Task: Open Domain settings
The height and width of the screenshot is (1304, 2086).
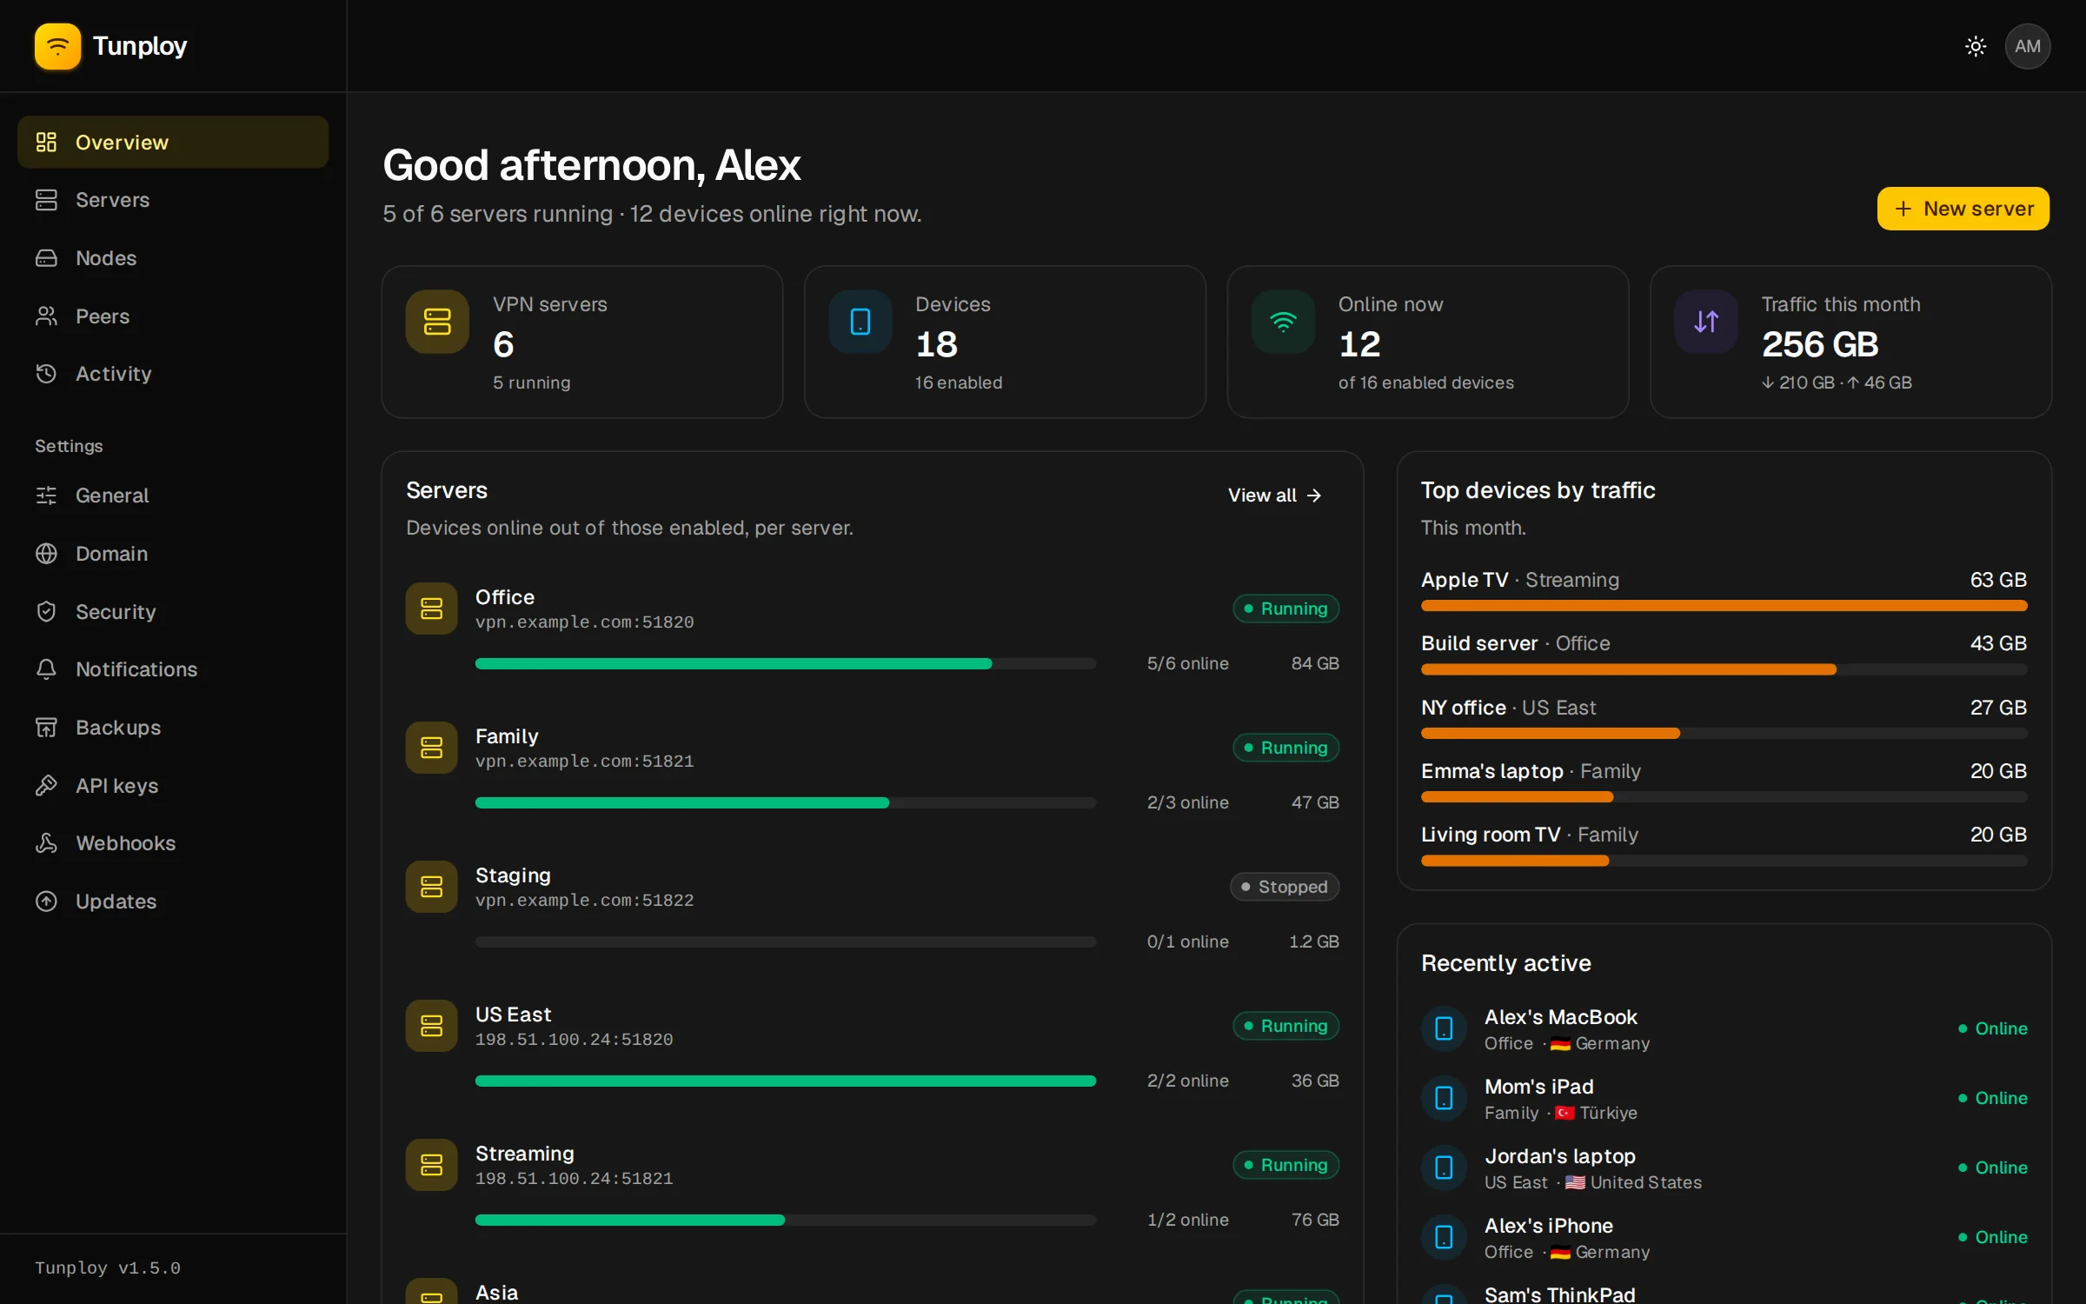Action: click(173, 554)
